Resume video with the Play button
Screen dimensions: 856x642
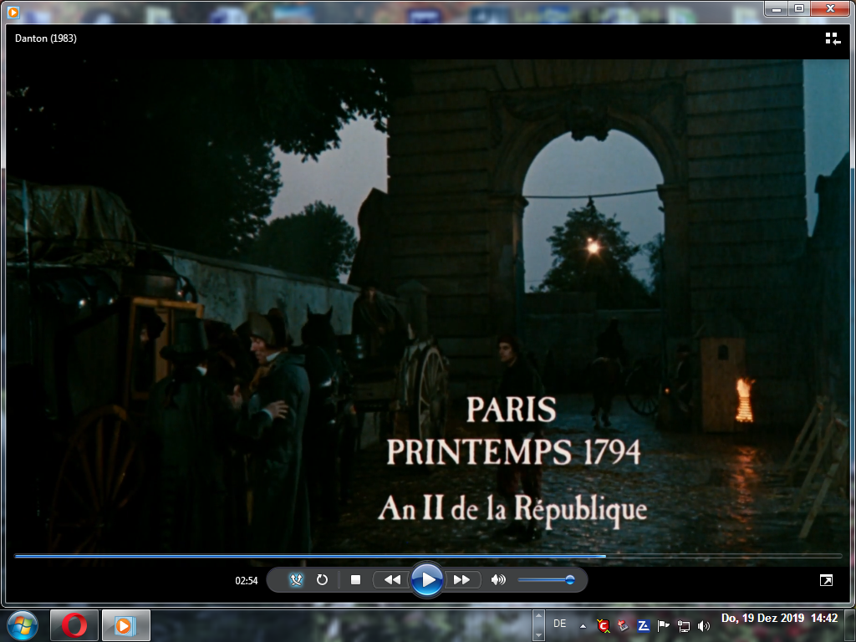click(427, 579)
